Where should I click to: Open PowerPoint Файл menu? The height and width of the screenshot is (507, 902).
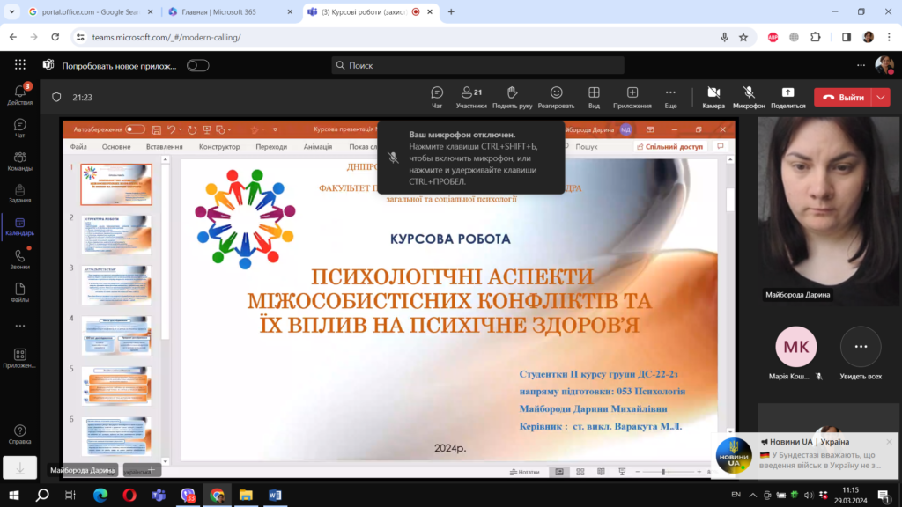(78, 147)
